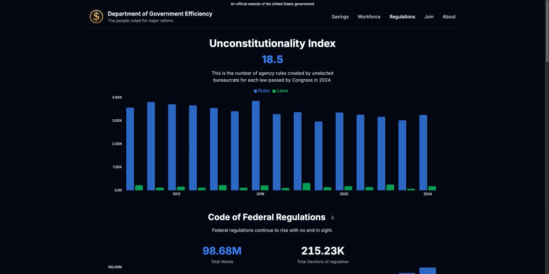Click the Code of Federal Regulations heading
Viewport: 549px width, 274px height.
267,217
